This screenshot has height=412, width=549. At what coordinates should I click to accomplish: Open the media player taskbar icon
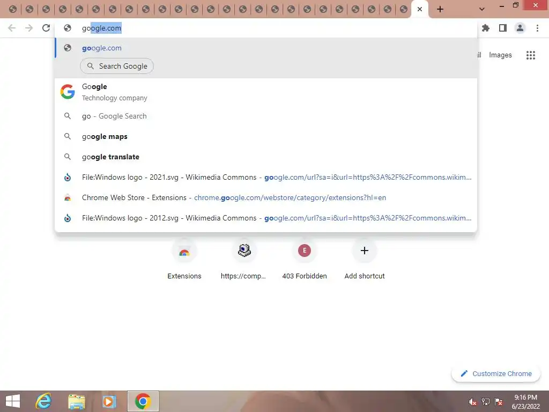(109, 401)
